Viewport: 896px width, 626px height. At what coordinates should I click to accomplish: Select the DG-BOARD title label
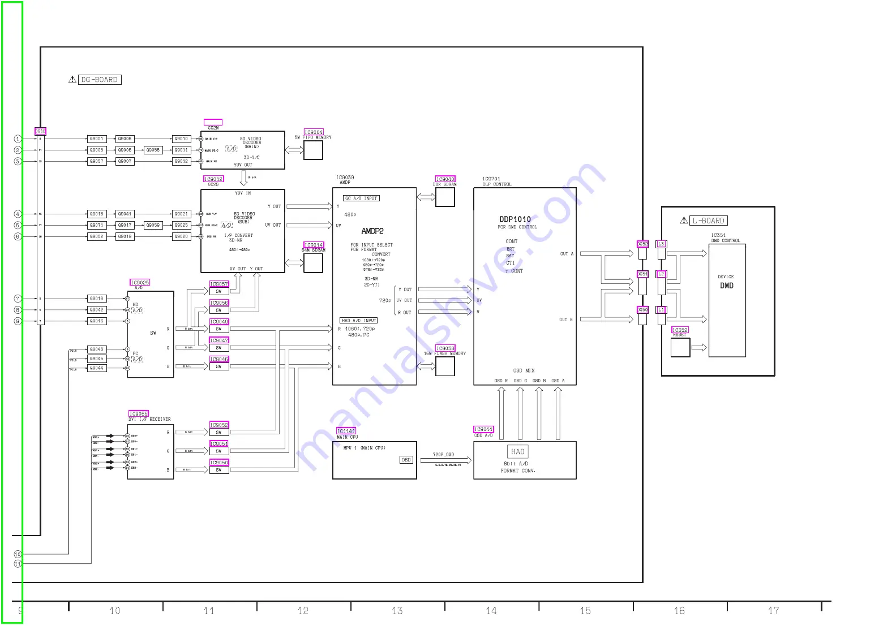[100, 80]
